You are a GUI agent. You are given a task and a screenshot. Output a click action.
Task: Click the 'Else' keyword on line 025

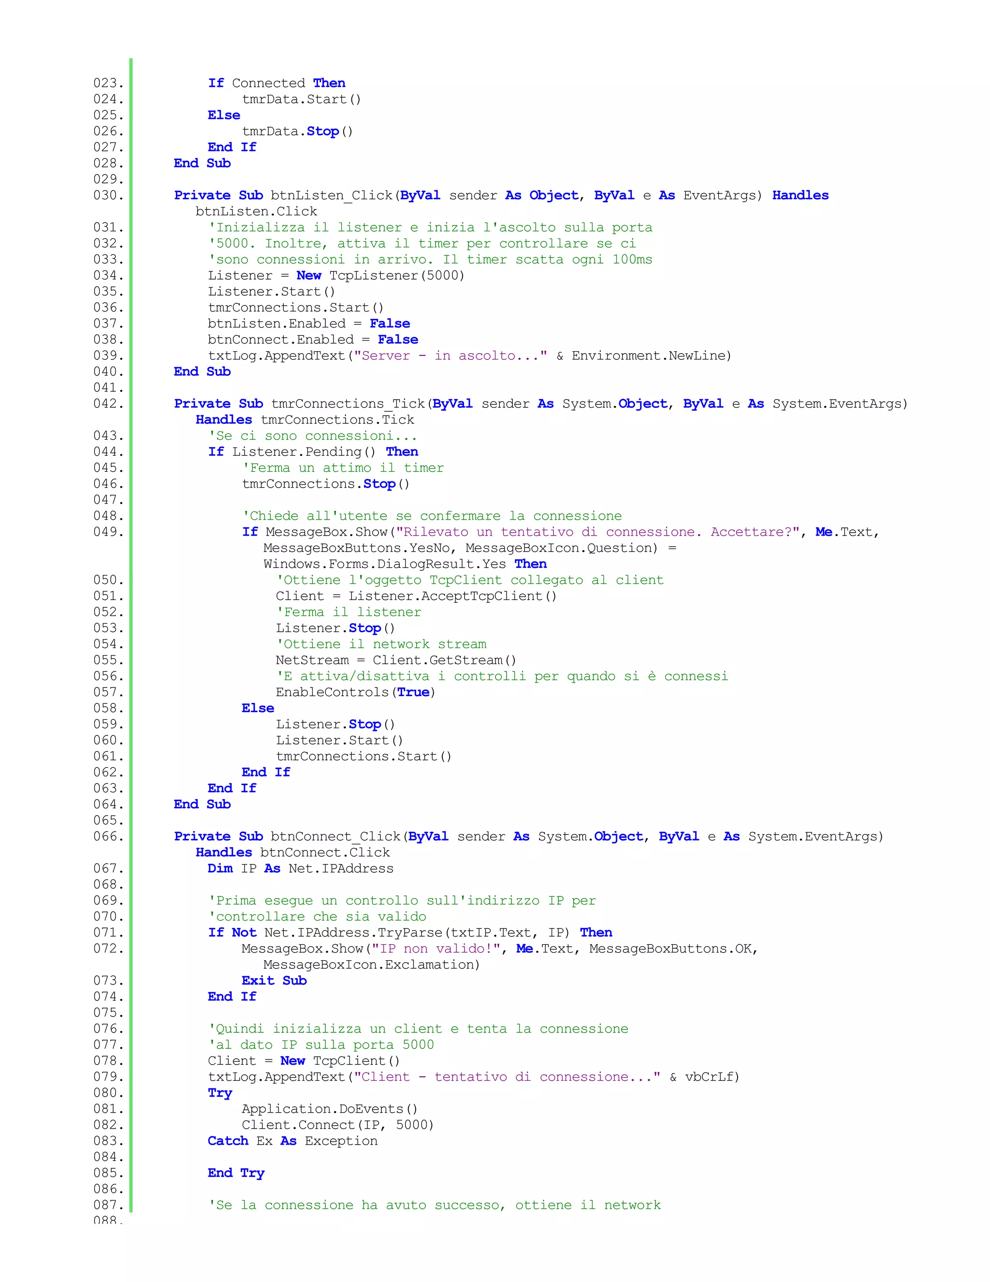click(224, 115)
